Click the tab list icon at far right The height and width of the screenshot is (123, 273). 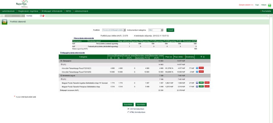pyautogui.click(x=271, y=16)
